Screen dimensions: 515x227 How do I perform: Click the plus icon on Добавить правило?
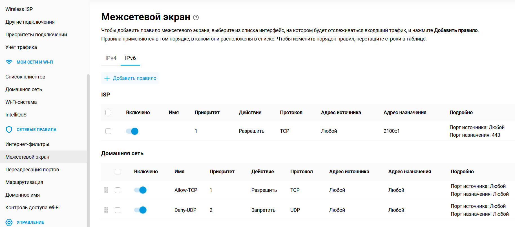coord(107,78)
